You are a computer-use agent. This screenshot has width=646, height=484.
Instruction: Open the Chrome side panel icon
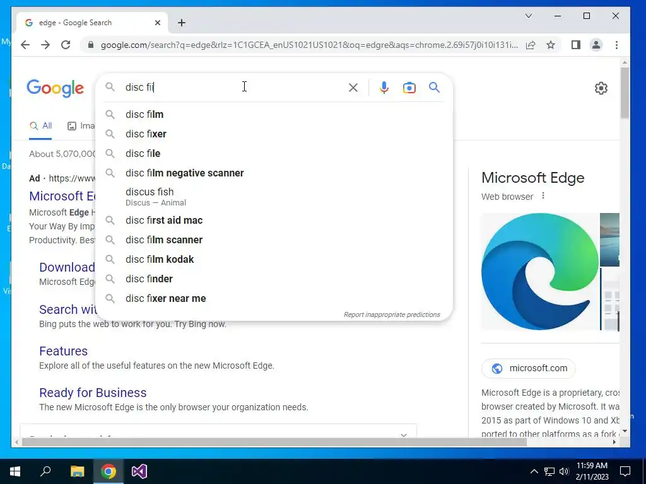coord(576,45)
